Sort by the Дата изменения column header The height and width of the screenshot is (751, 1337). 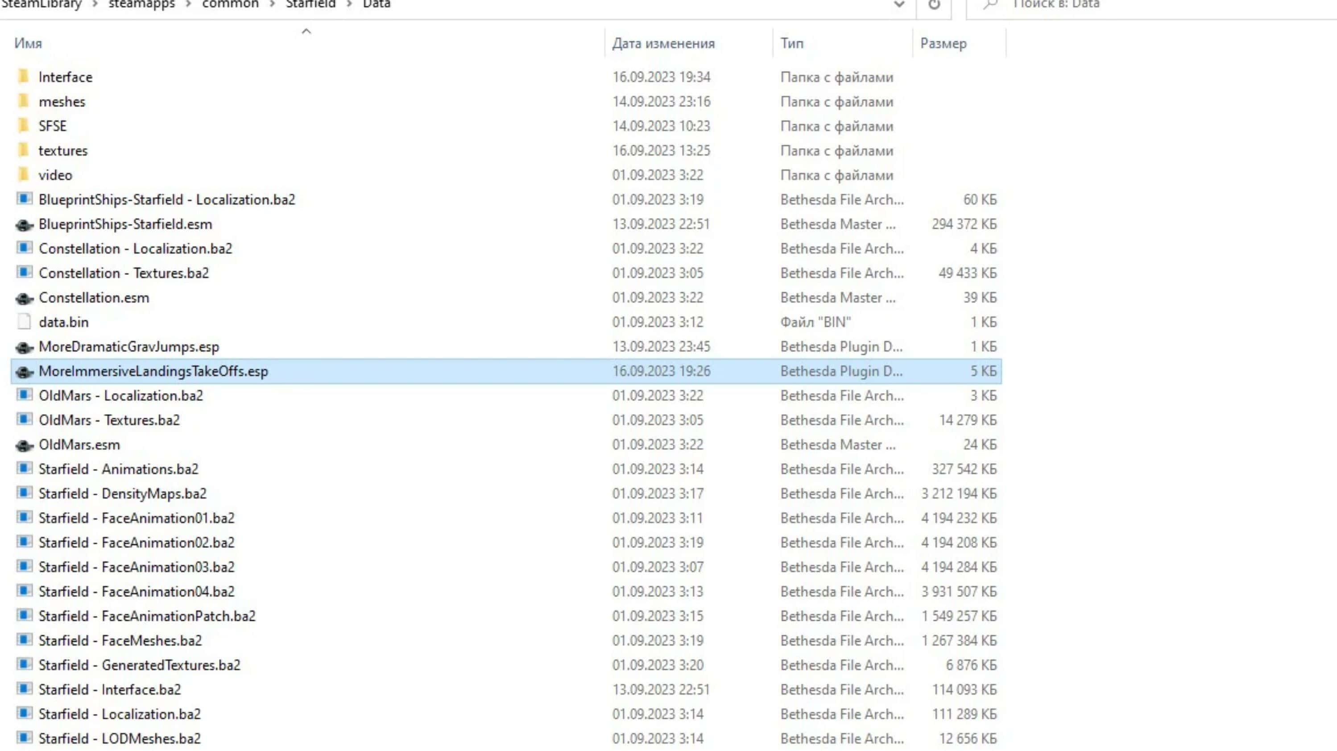pyautogui.click(x=663, y=44)
